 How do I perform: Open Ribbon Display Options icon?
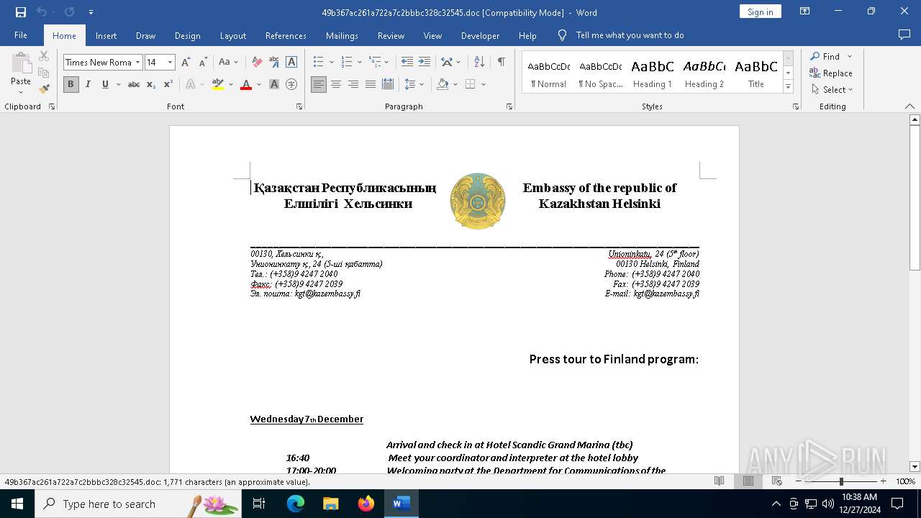[x=805, y=12]
